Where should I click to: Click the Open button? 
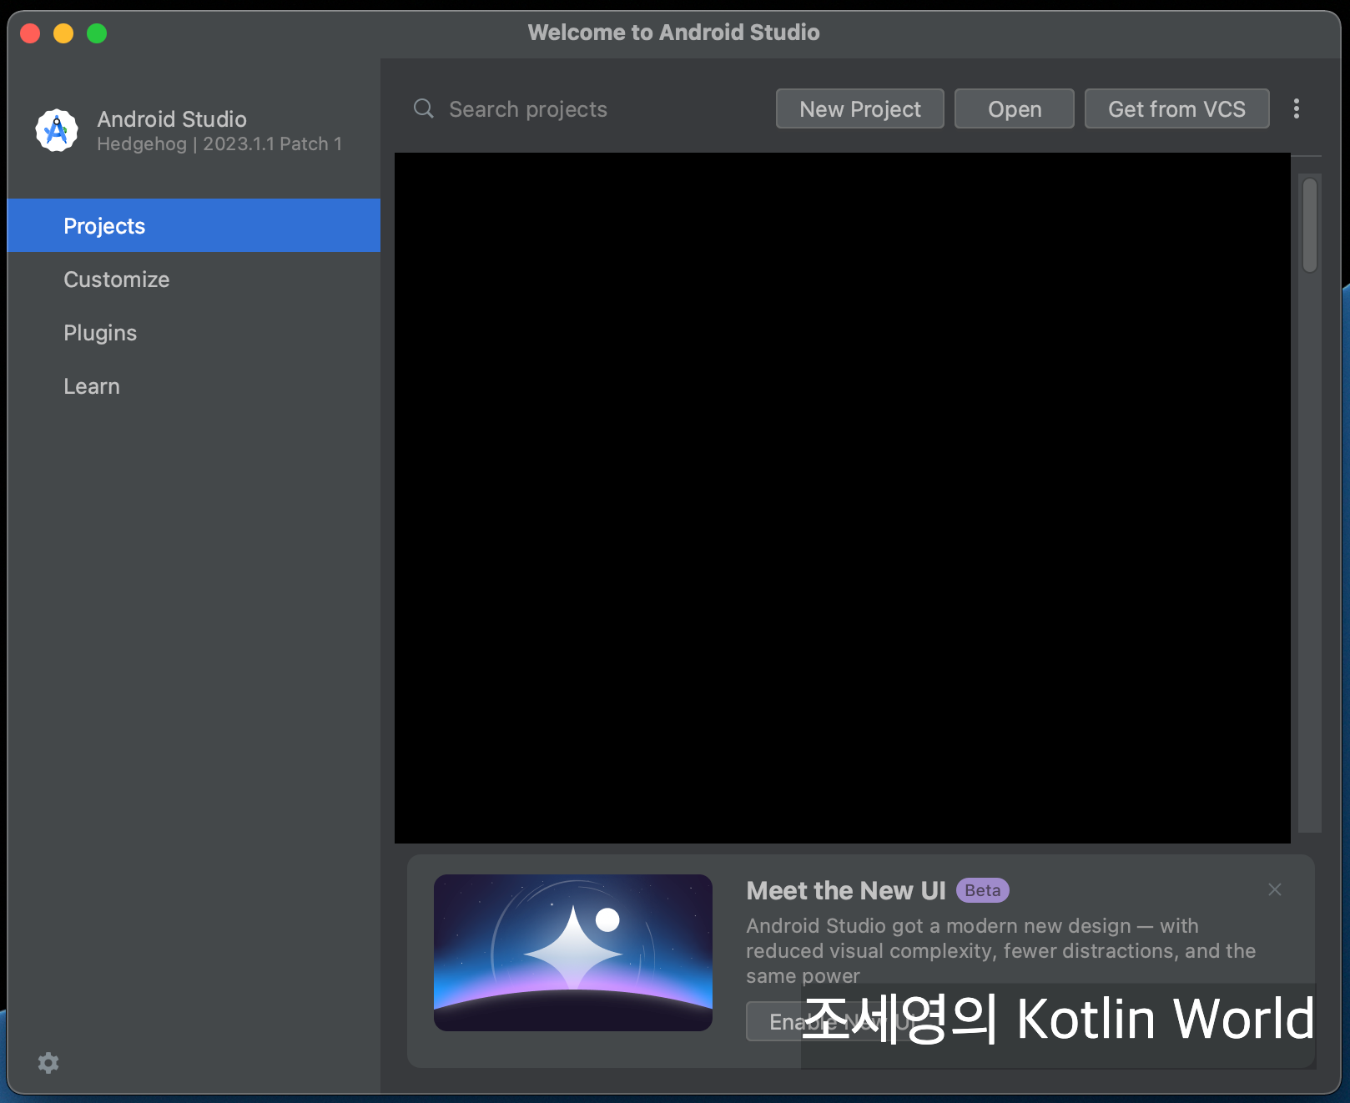[x=1014, y=108]
